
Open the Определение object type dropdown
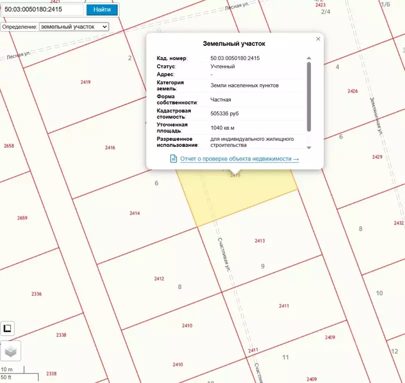(74, 26)
